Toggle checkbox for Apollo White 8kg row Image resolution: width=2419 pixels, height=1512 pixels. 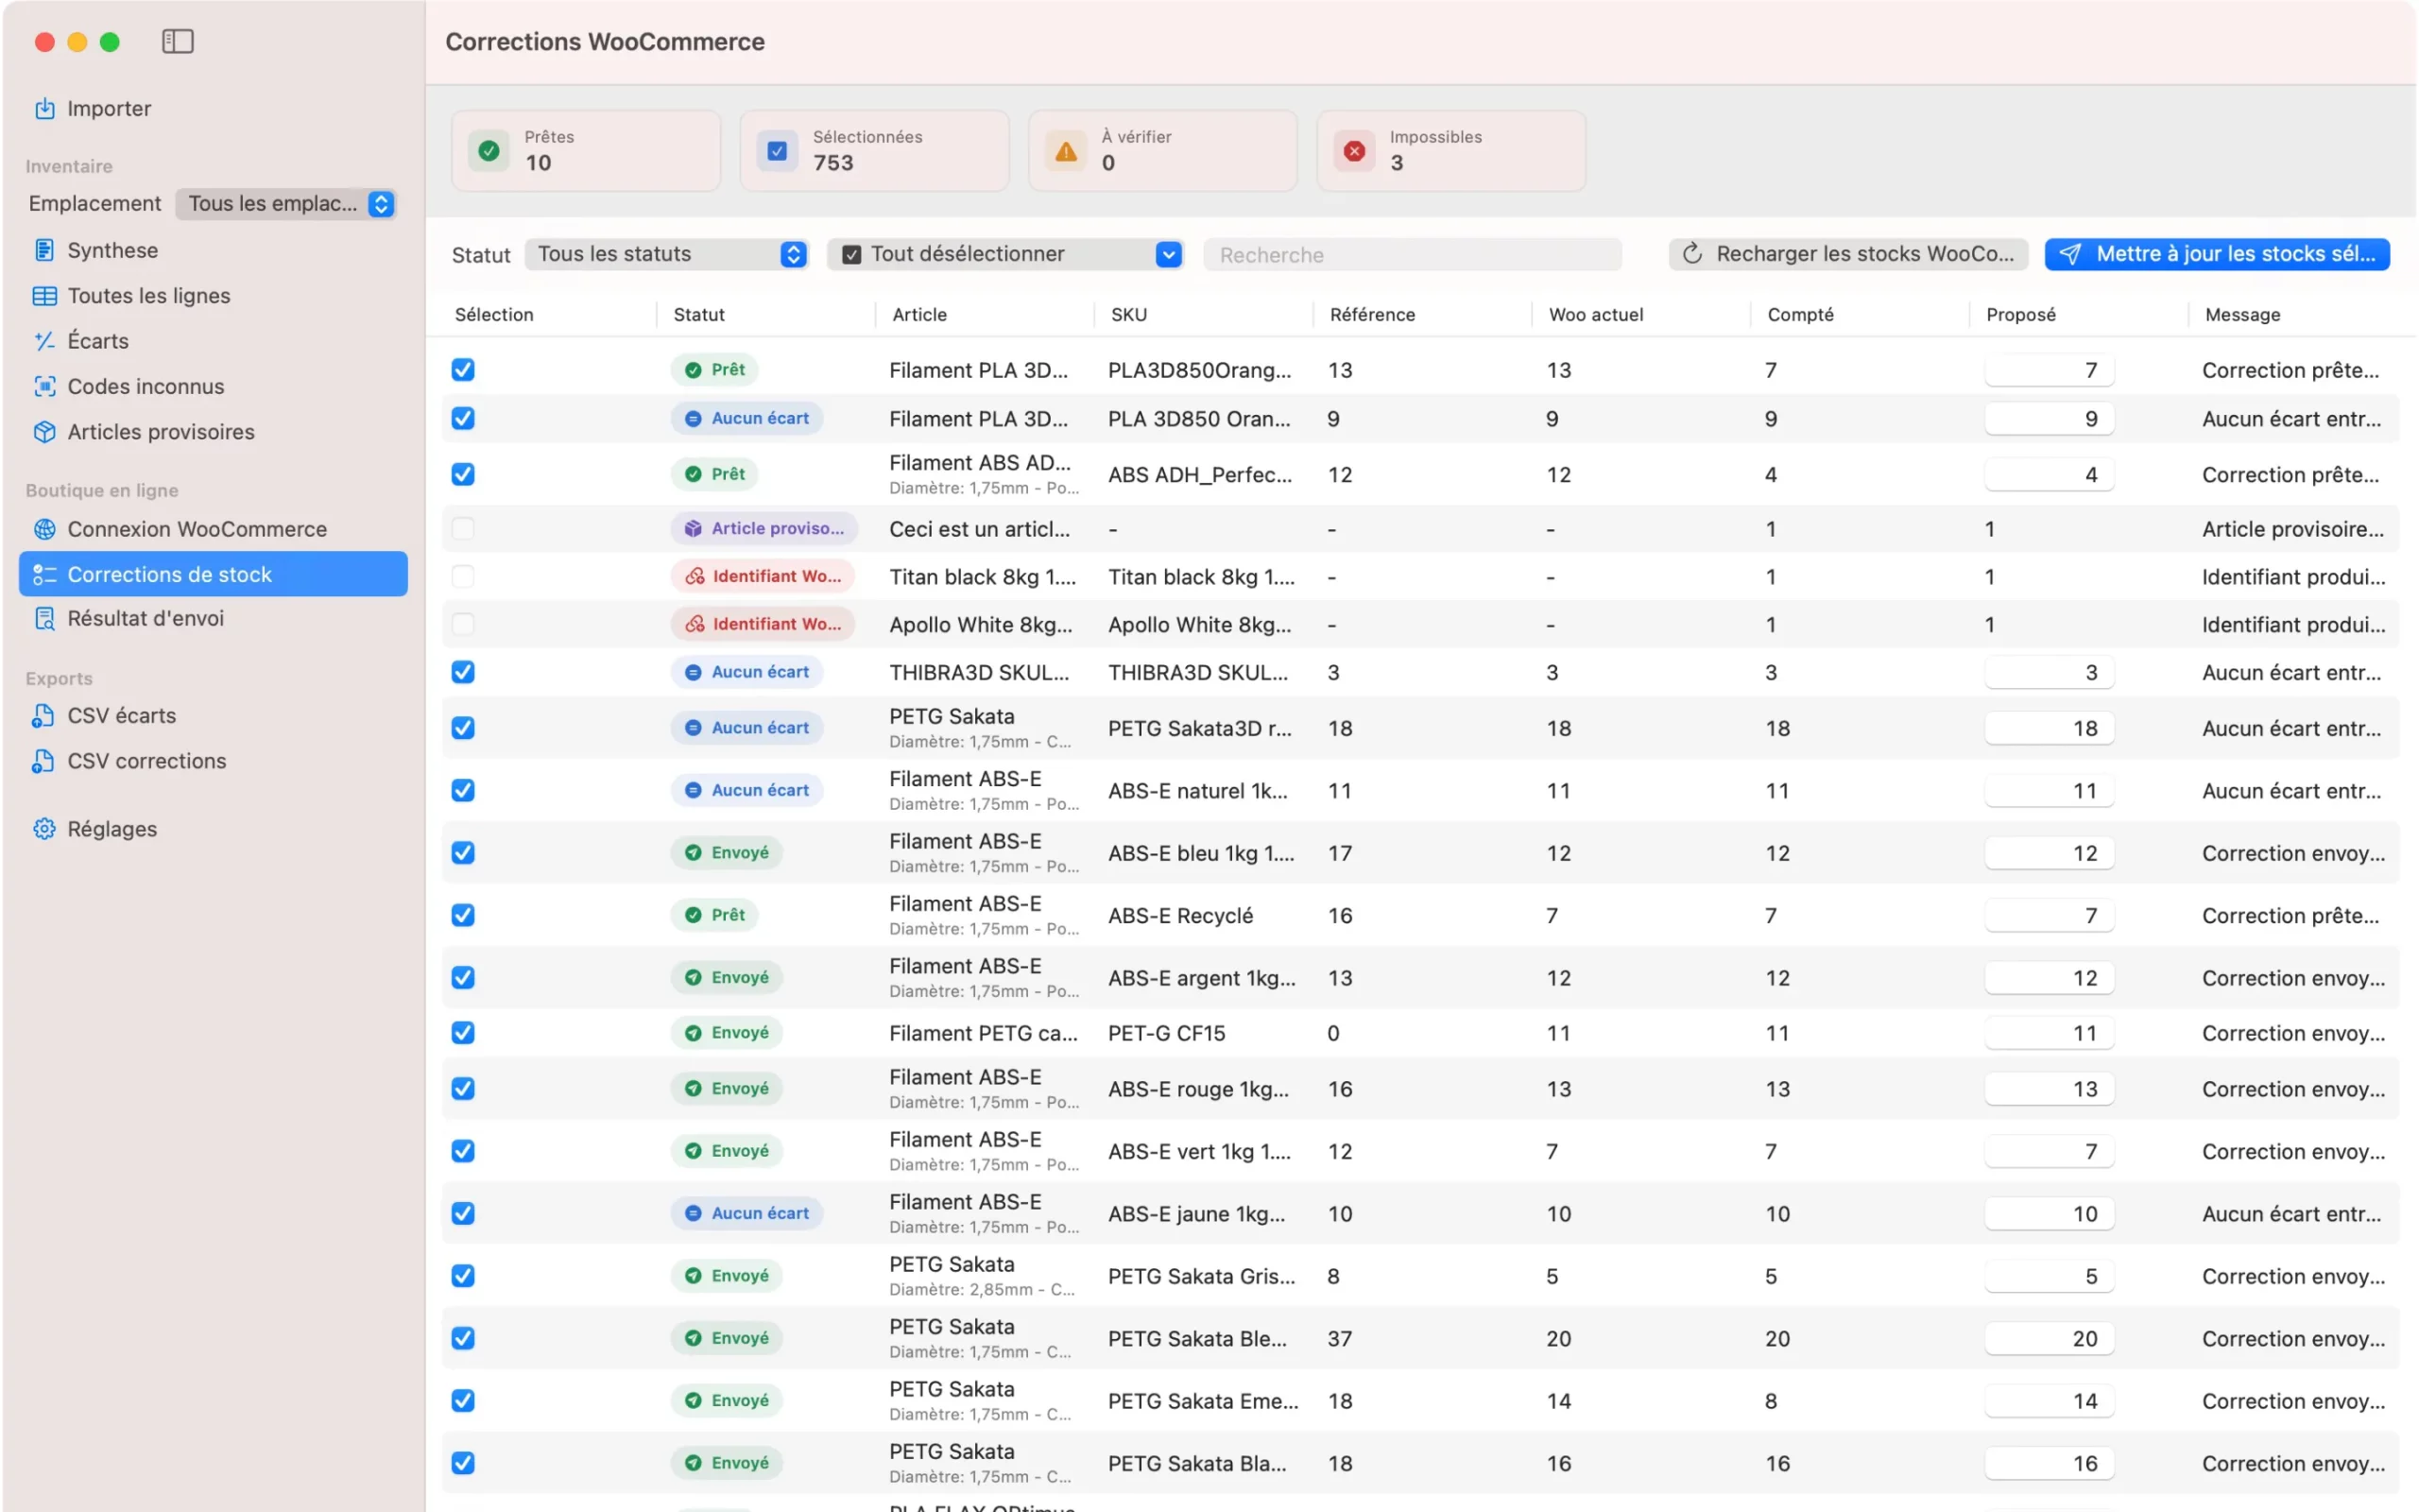point(463,624)
